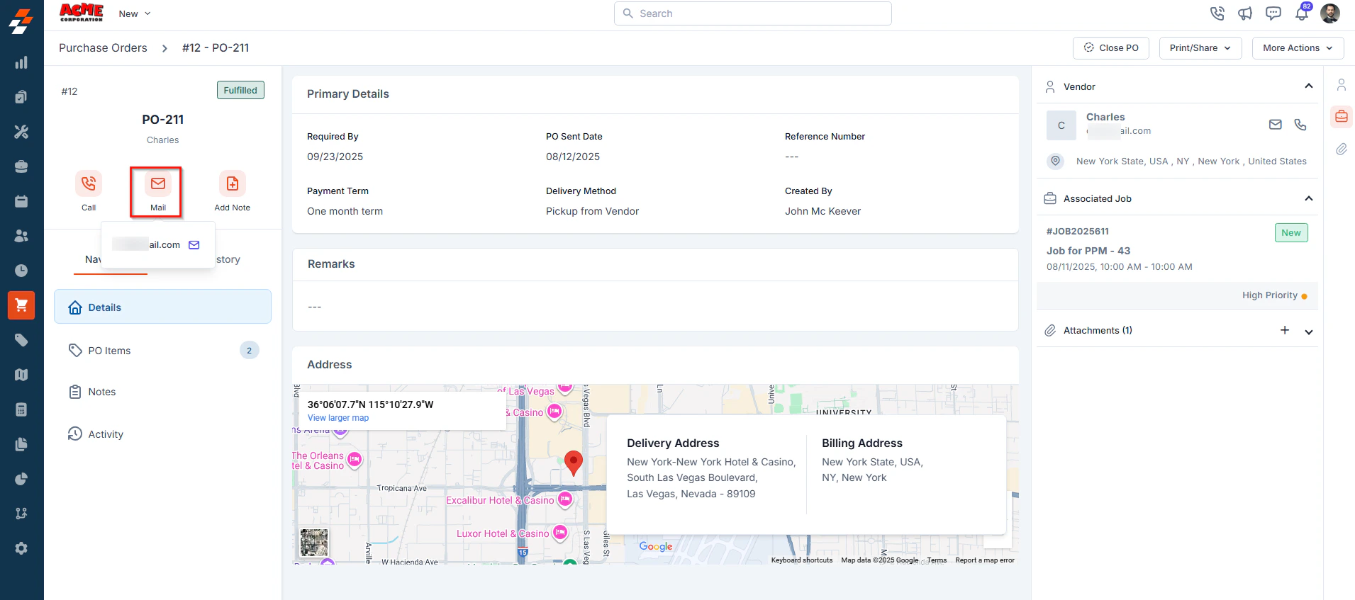This screenshot has width=1355, height=600.
Task: Open job #JOB2025611 link
Action: click(1078, 231)
